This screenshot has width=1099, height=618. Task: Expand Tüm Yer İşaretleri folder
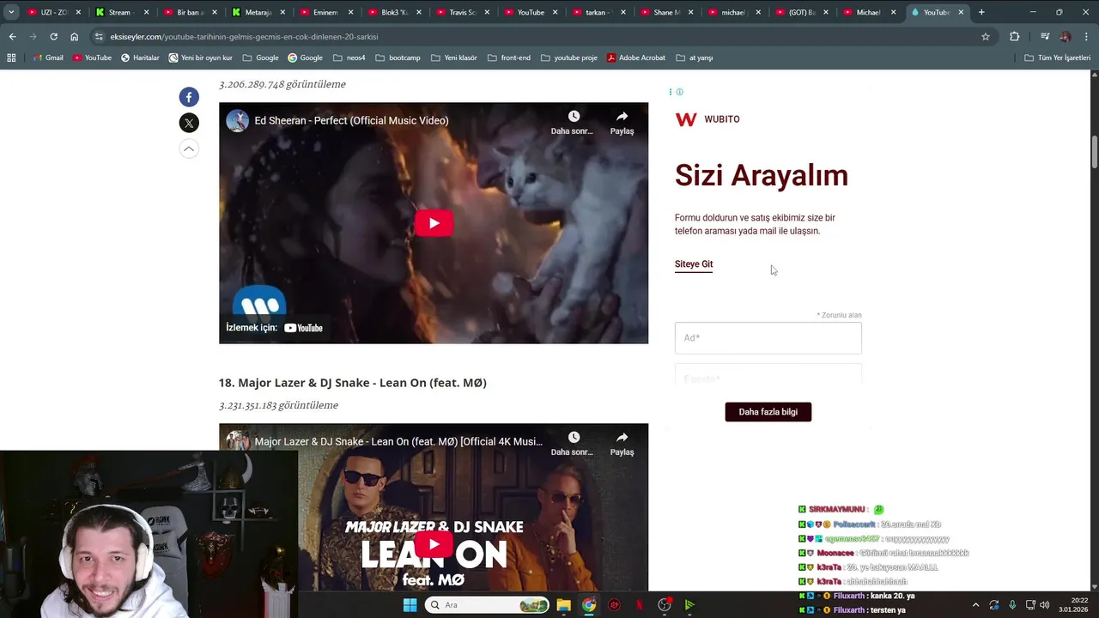point(1057,58)
